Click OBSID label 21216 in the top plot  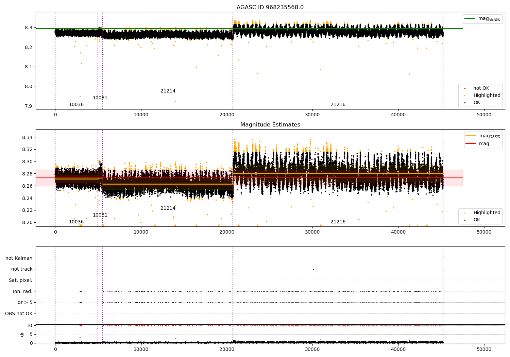click(x=338, y=105)
